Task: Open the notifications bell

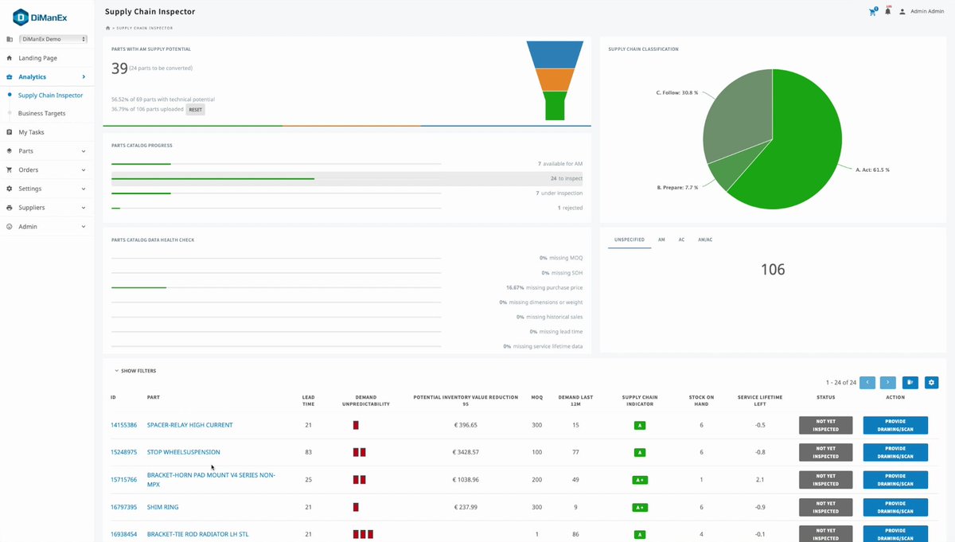Action: click(x=887, y=12)
